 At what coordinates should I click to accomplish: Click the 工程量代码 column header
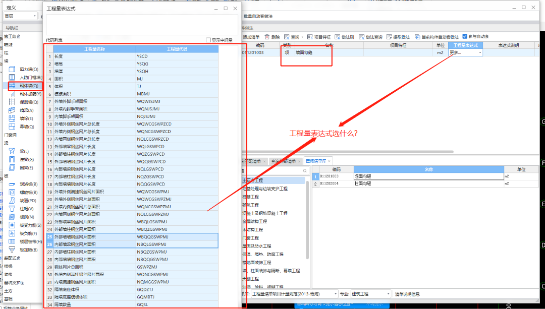coord(177,49)
